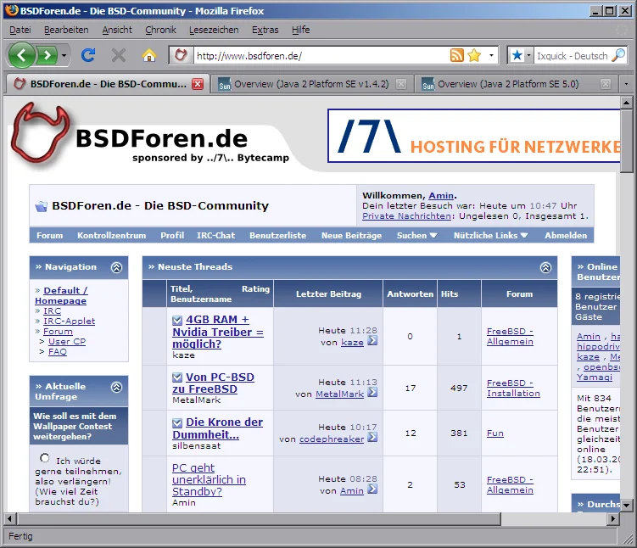The image size is (637, 548).
Task: Go to last post by MetalMark arrow icon
Action: [x=372, y=393]
